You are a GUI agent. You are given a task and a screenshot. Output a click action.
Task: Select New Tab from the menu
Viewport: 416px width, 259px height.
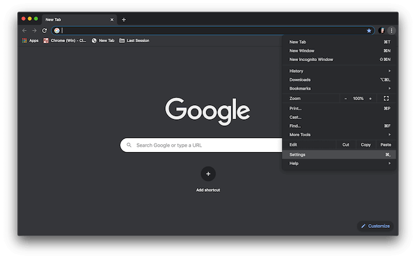coord(339,42)
